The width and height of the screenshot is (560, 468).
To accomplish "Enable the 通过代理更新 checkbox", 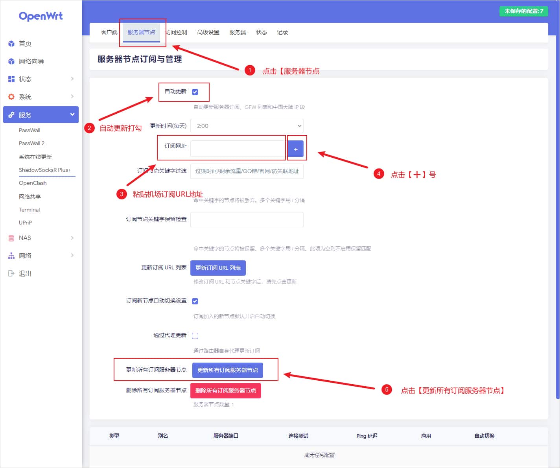I will click(195, 336).
